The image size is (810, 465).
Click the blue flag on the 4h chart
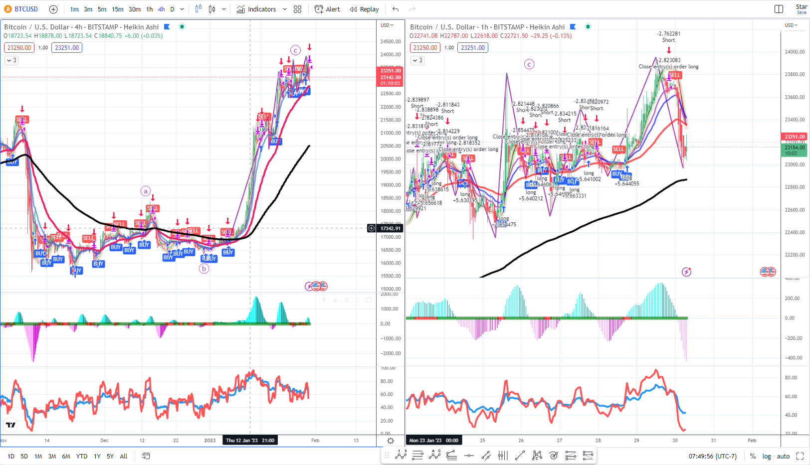click(167, 27)
